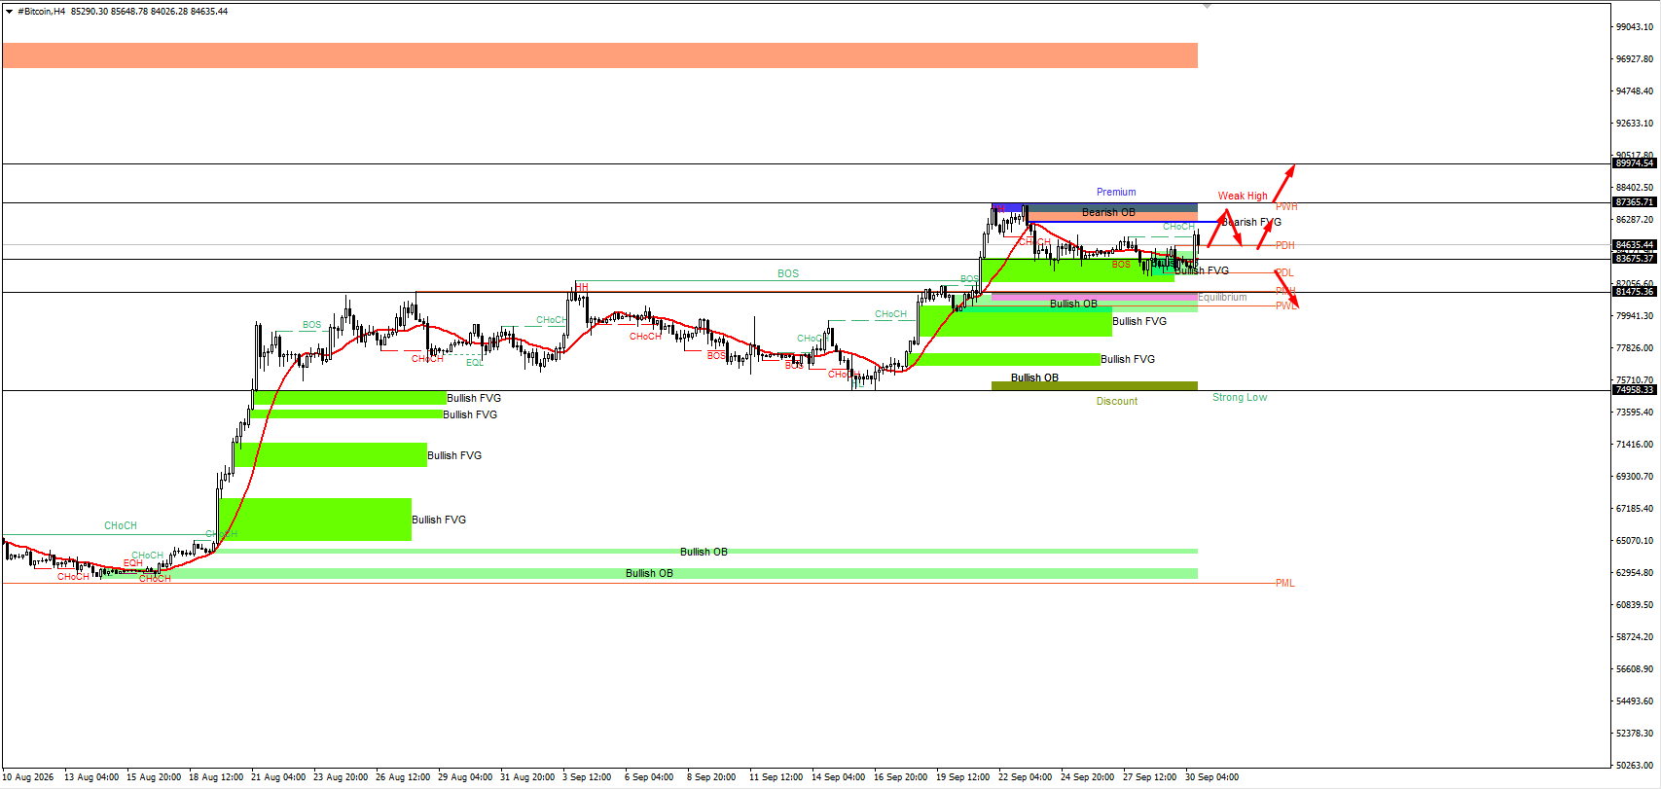Select the PDL level label
Viewport: 1661px width, 790px height.
click(x=1284, y=273)
